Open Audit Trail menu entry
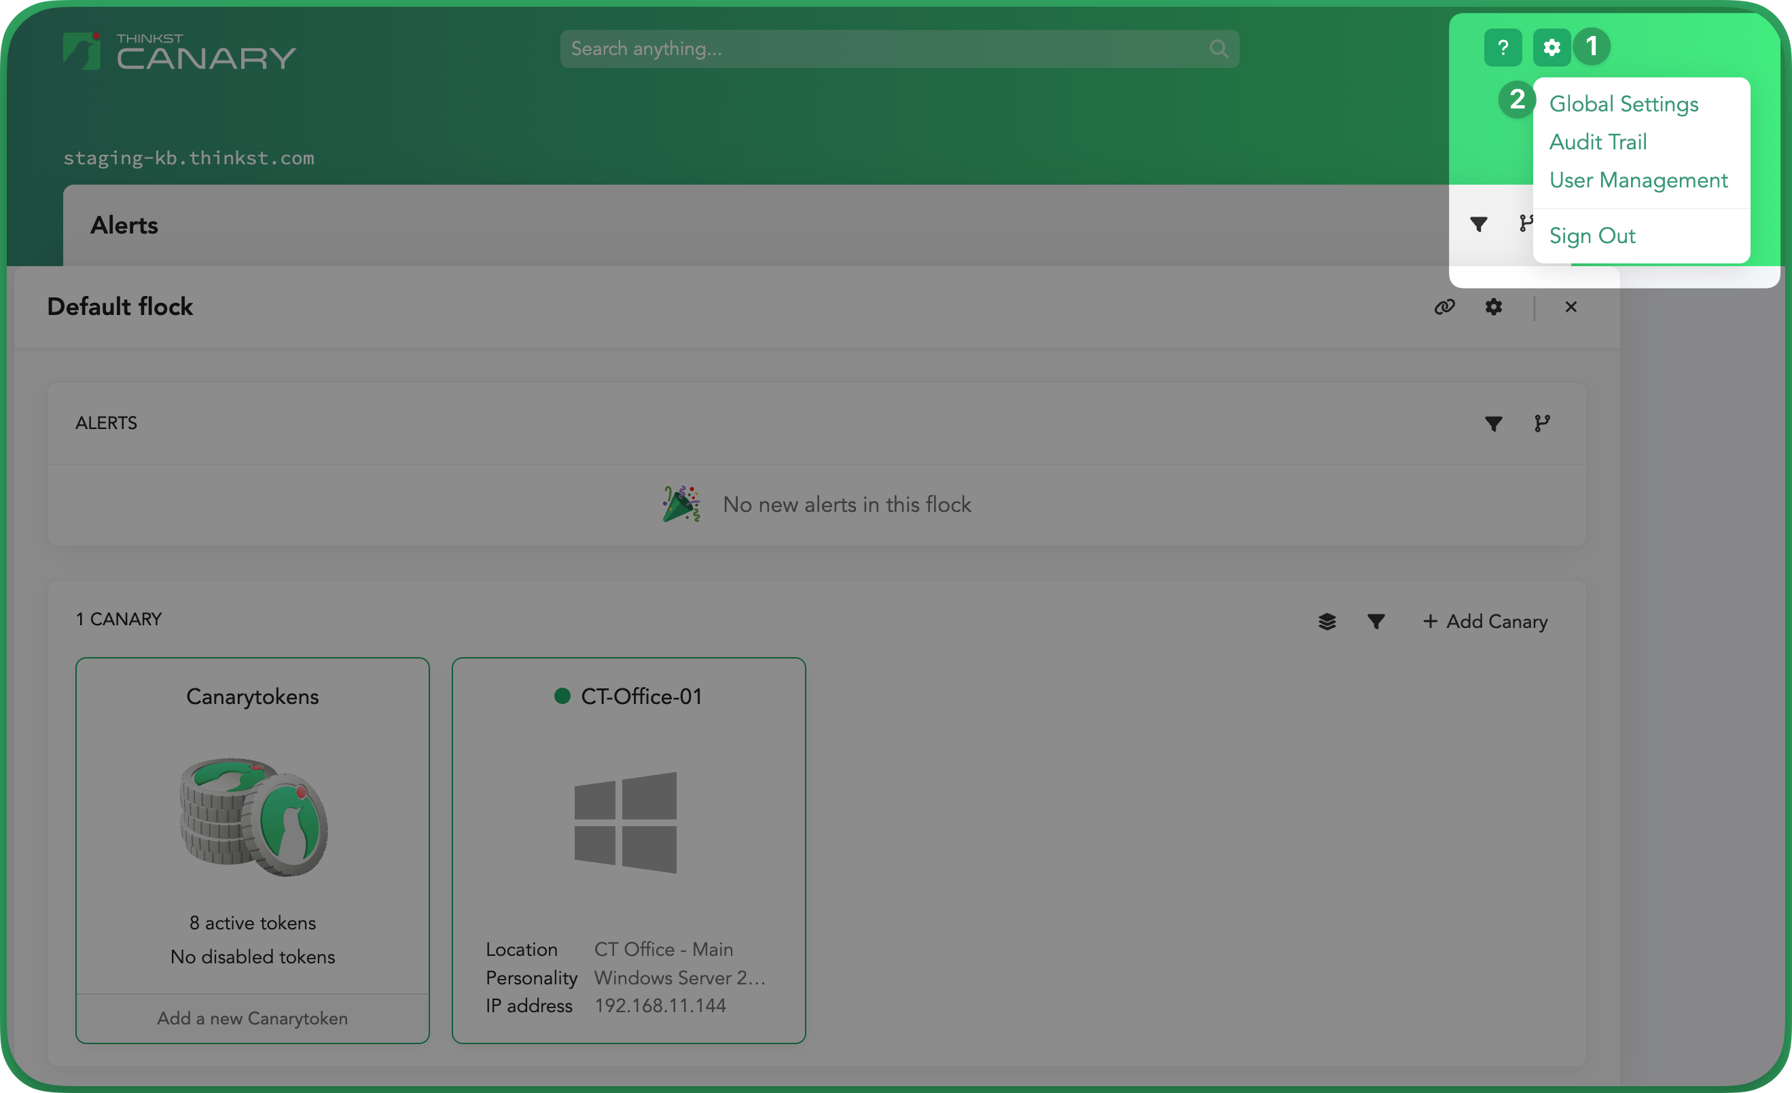The height and width of the screenshot is (1093, 1792). point(1597,143)
